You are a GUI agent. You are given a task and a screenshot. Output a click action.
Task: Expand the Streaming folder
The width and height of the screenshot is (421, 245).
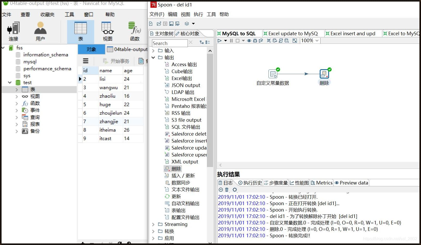tap(153, 224)
